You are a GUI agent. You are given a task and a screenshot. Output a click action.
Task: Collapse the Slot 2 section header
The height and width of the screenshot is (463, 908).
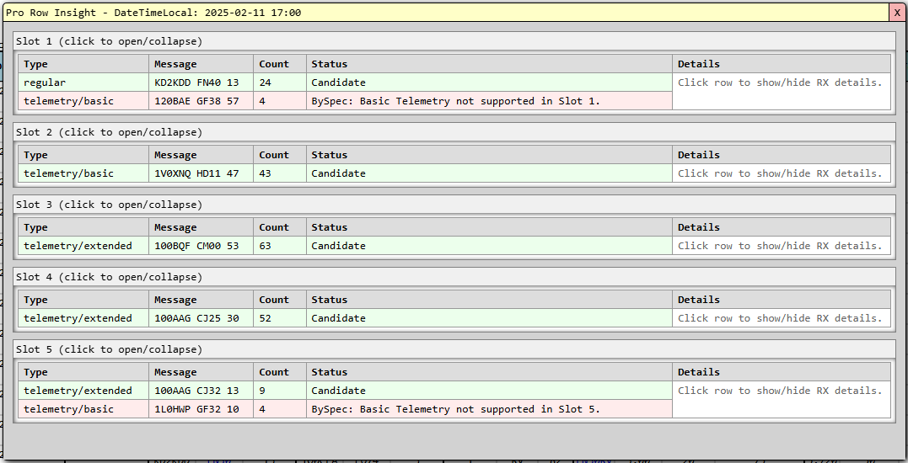click(x=109, y=132)
